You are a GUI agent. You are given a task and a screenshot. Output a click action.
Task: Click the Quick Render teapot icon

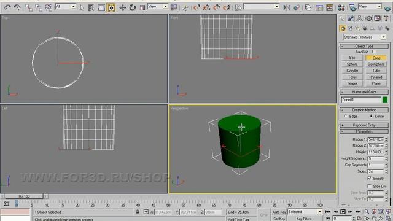click(x=387, y=8)
